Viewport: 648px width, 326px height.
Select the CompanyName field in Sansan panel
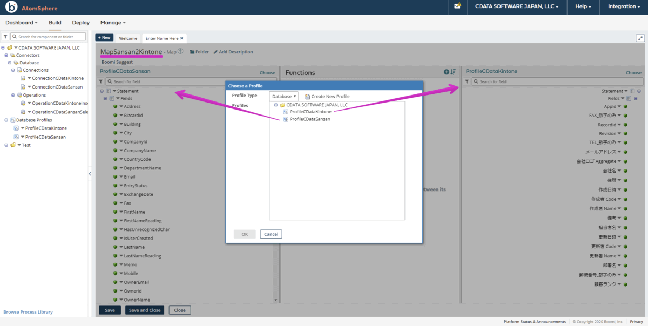pos(140,151)
